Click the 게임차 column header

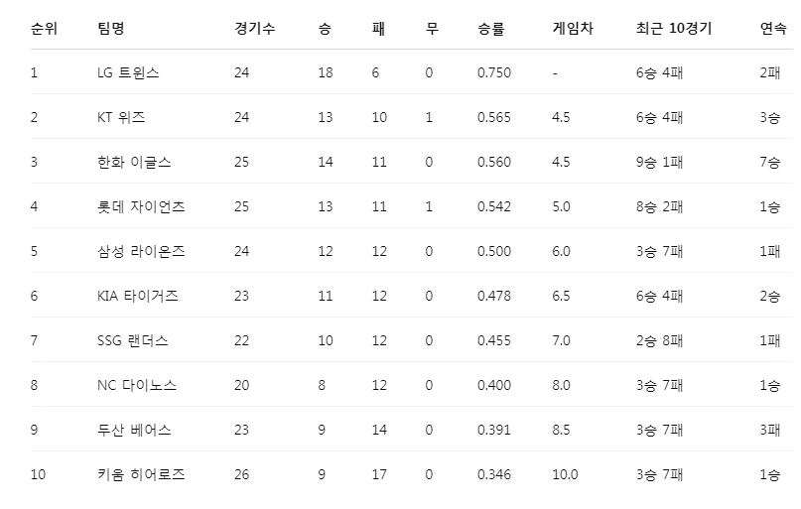pyautogui.click(x=573, y=28)
